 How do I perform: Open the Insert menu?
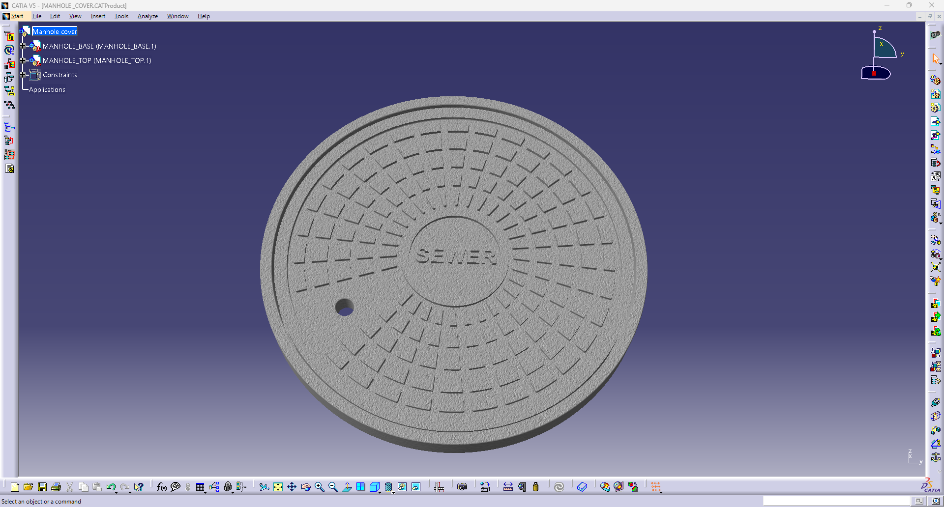98,16
